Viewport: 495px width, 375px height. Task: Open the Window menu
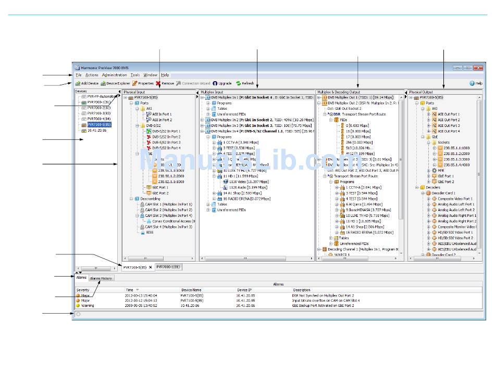click(150, 75)
